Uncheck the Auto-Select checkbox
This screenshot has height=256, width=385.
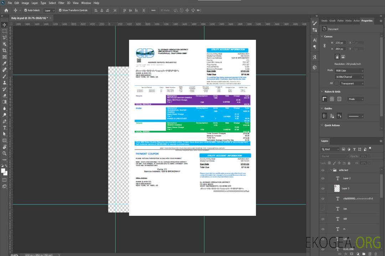(x=25, y=10)
